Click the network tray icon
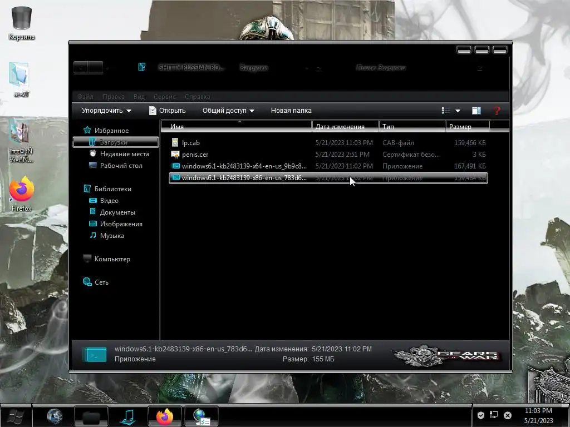The width and height of the screenshot is (570, 427). (494, 415)
